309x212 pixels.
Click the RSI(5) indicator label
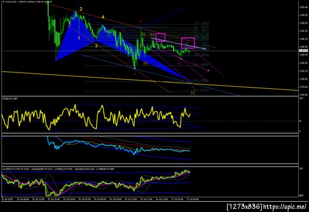[10, 99]
